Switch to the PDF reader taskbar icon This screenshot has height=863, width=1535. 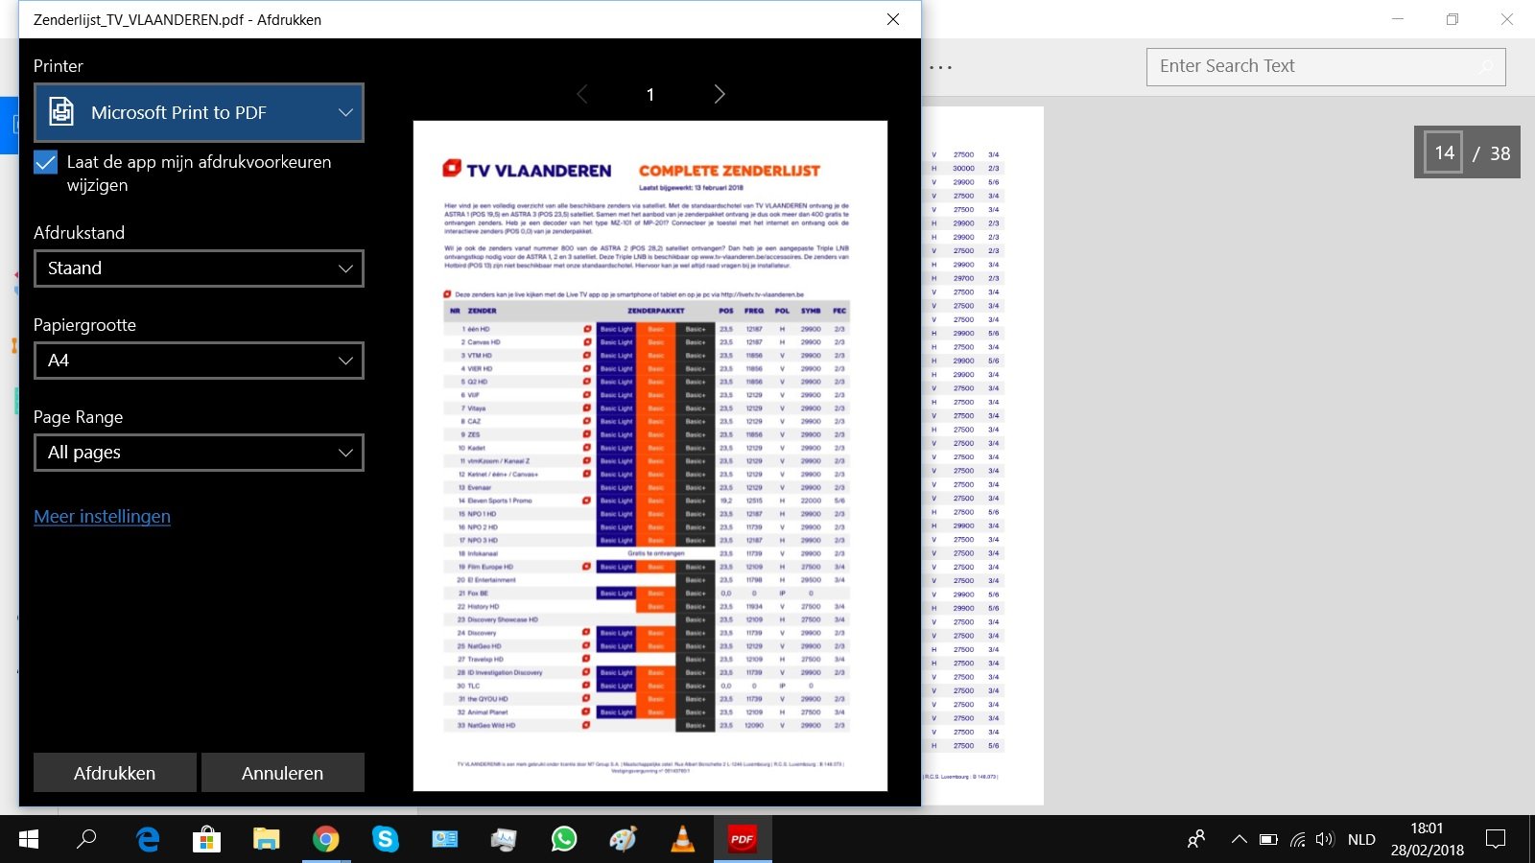(742, 840)
